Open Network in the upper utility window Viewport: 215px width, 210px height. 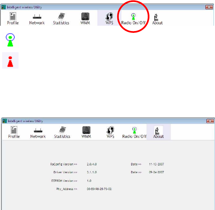[37, 19]
